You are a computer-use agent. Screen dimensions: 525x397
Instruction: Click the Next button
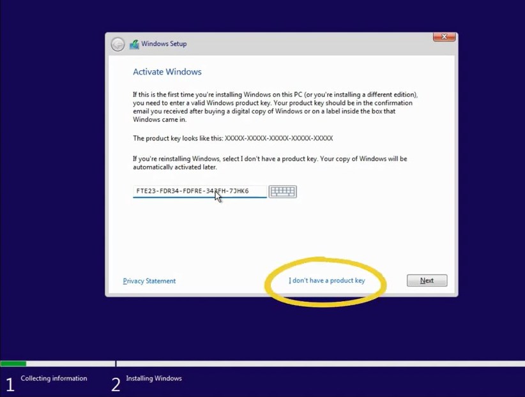(x=427, y=280)
